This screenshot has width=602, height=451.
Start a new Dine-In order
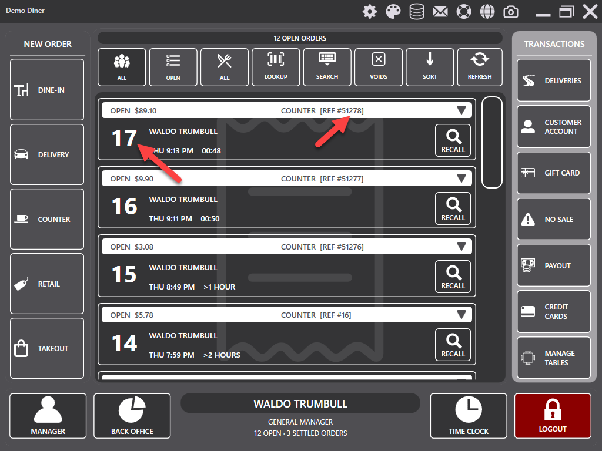pos(47,90)
